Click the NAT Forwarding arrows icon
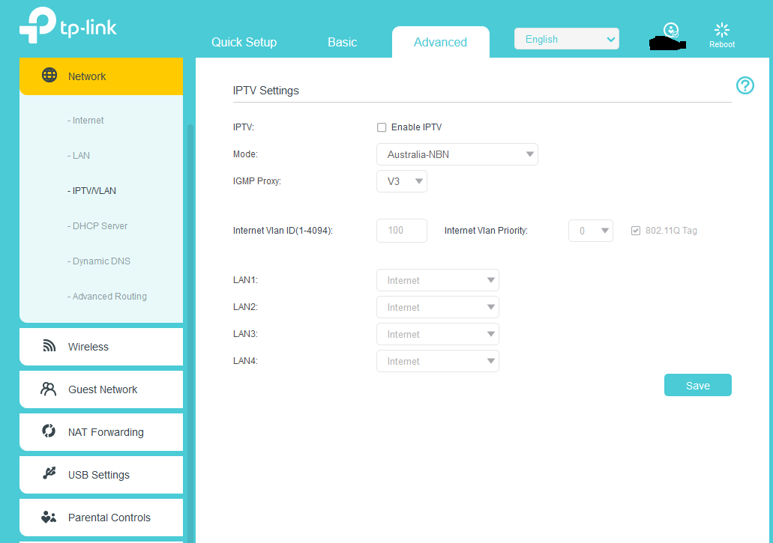 [49, 431]
